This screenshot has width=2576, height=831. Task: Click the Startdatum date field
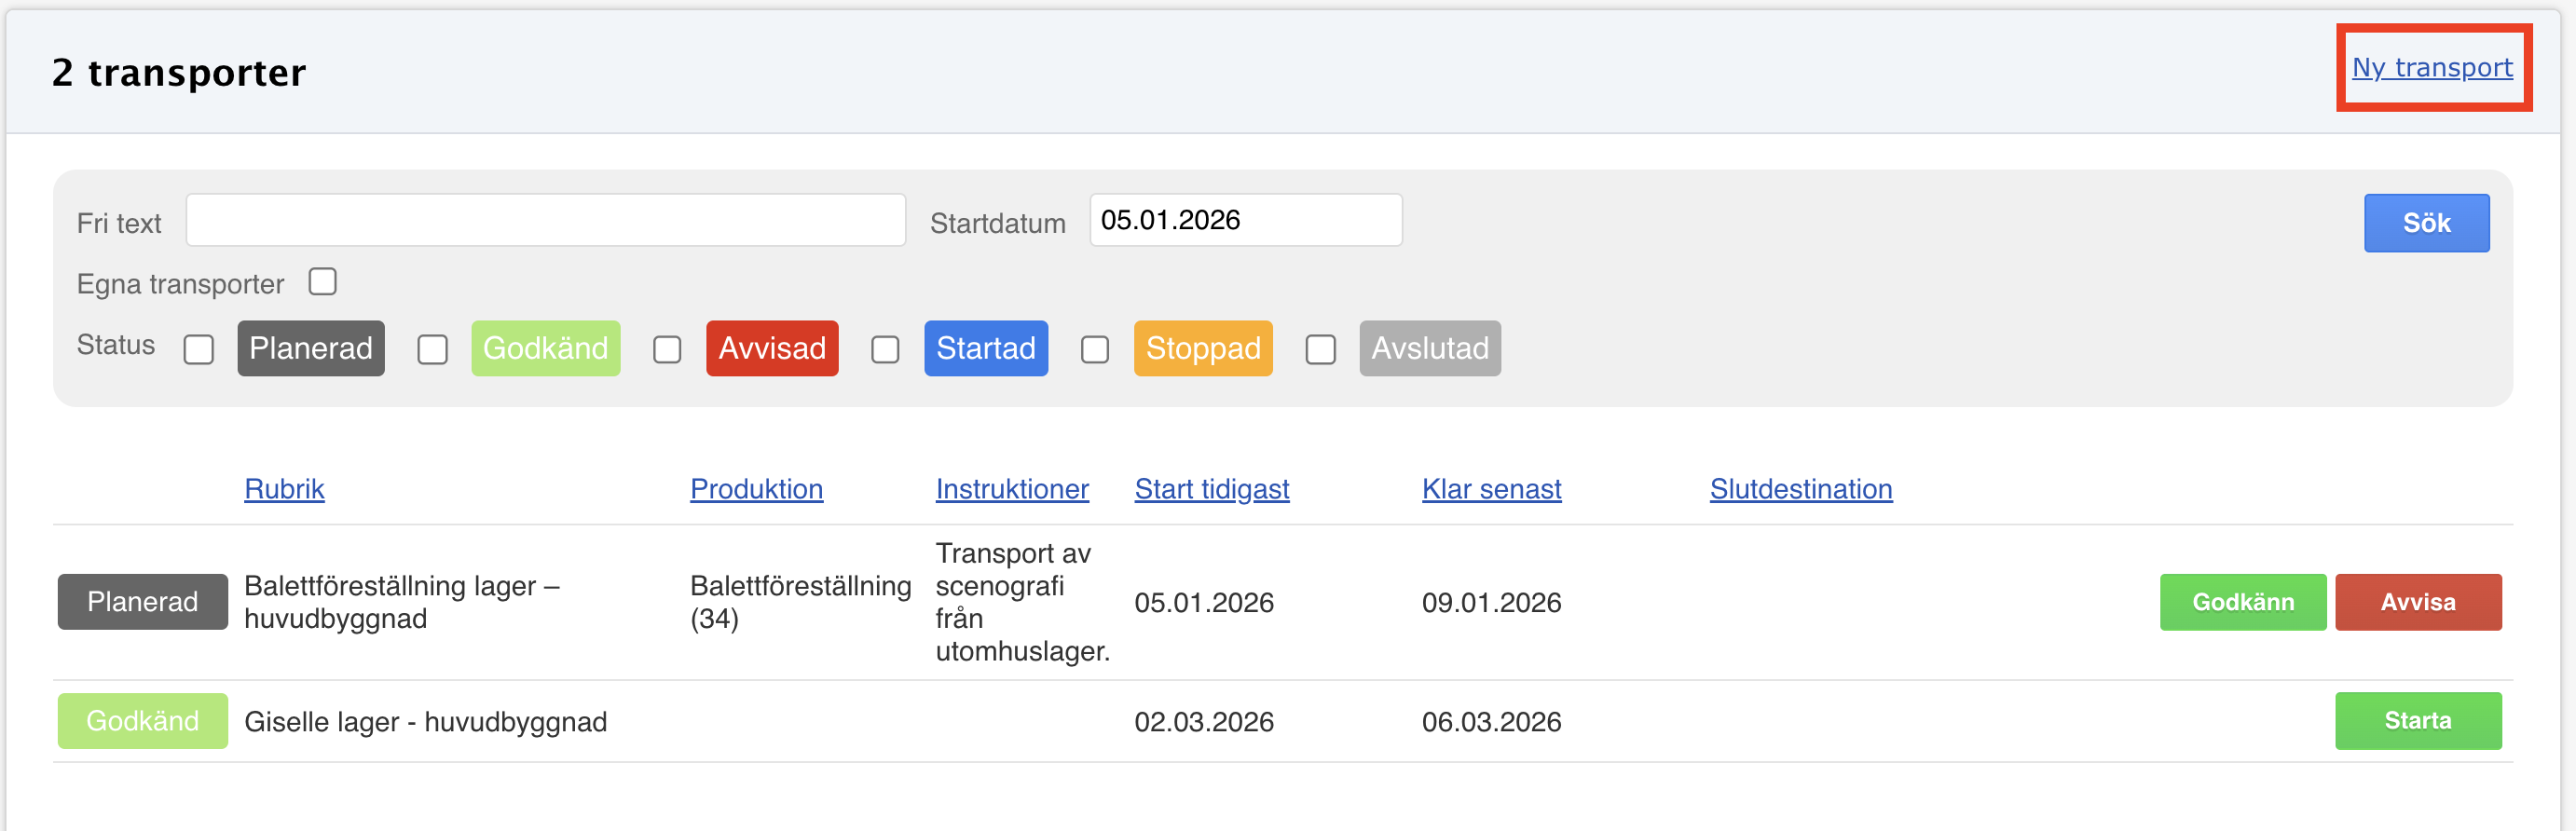1244,220
